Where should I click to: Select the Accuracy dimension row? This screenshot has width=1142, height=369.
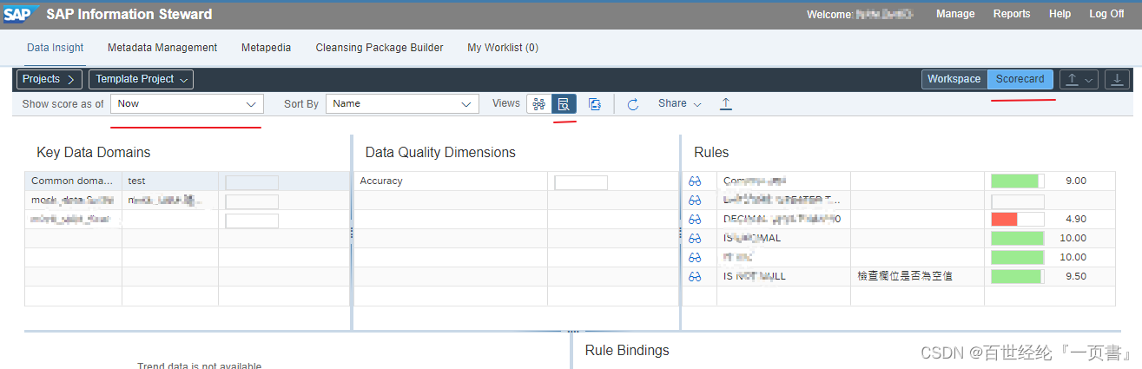[516, 181]
